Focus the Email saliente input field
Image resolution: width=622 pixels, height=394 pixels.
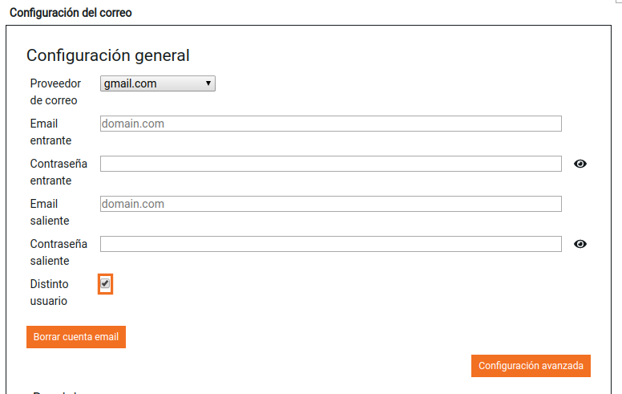[330, 204]
